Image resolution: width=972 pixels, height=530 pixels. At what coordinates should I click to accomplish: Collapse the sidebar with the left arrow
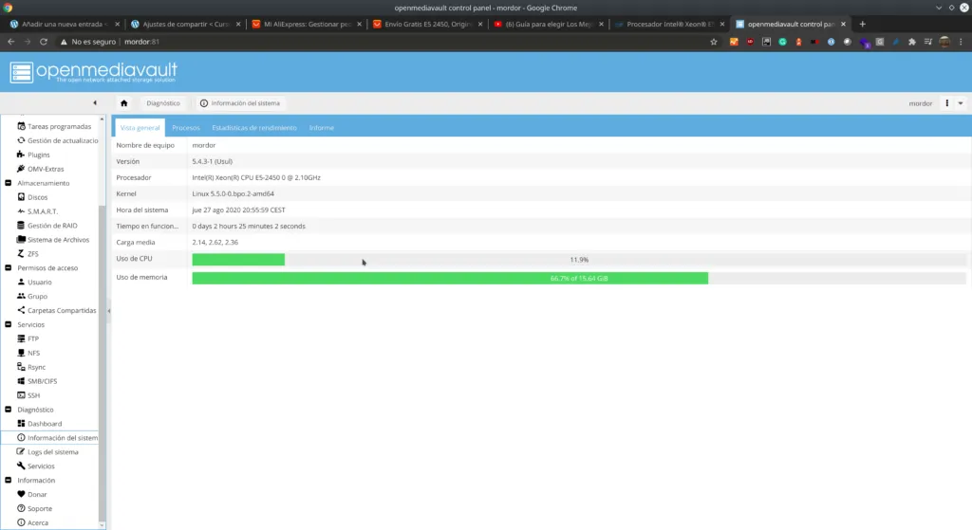coord(94,102)
